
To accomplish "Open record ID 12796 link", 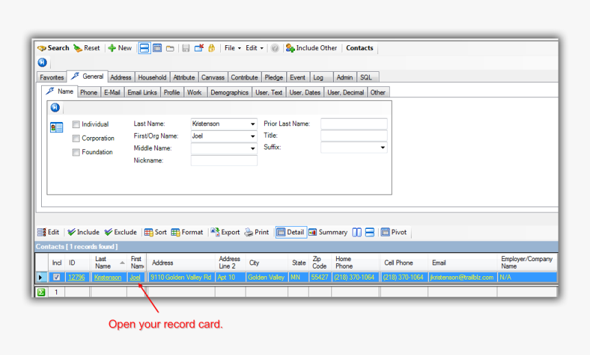I will pos(76,278).
